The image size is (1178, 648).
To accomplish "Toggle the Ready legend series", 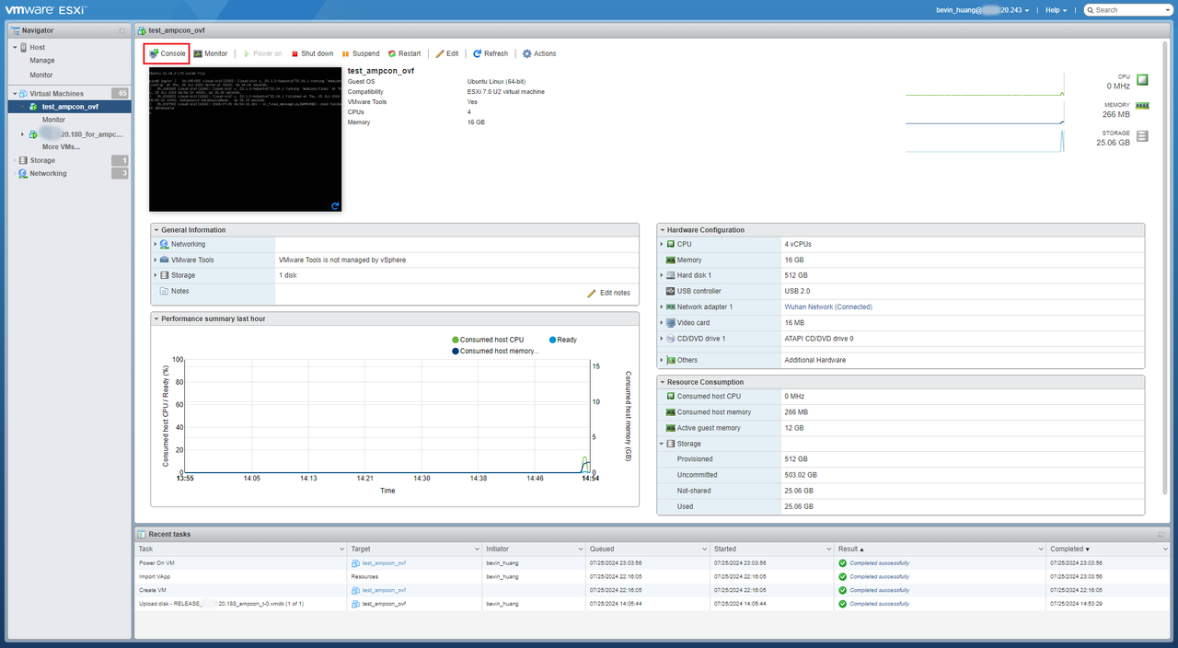I will click(x=562, y=340).
